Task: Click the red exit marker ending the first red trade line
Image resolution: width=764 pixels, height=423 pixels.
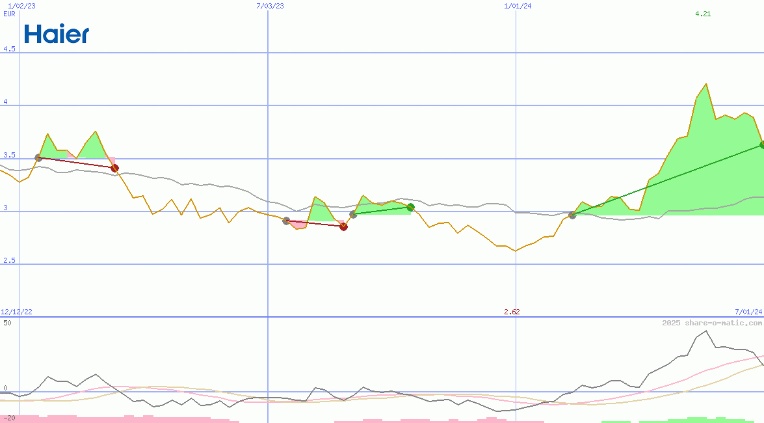Action: 114,168
